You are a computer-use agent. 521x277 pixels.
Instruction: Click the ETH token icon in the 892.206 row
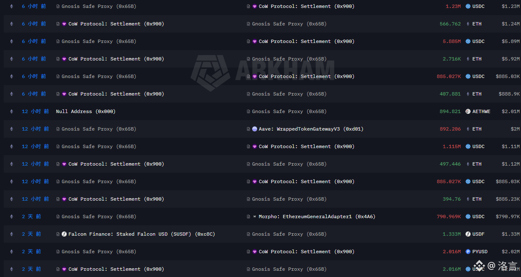point(468,129)
